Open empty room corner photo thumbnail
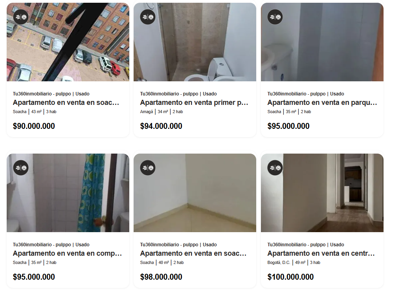This screenshot has height=295, width=413. 195,193
